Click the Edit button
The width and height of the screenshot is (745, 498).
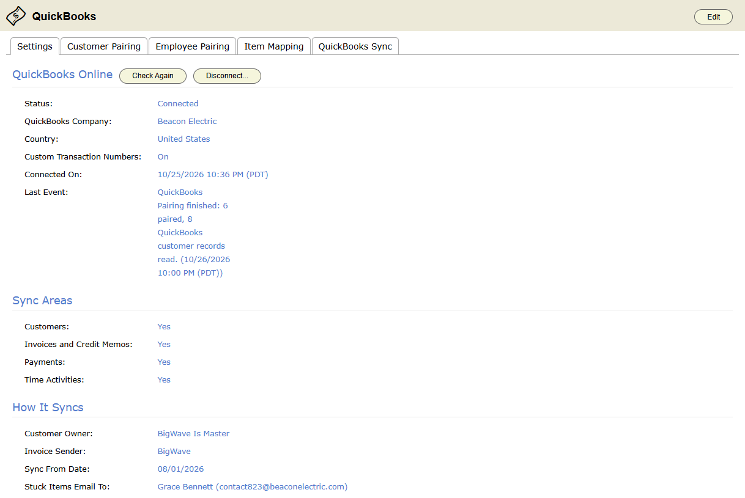tap(713, 17)
